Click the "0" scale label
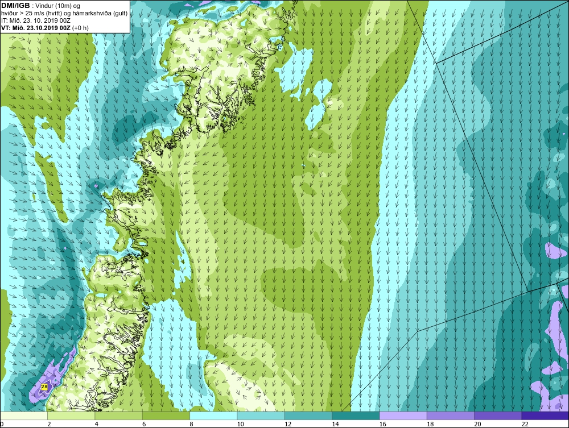Screen dimensions: 569x428 [x=2, y=424]
